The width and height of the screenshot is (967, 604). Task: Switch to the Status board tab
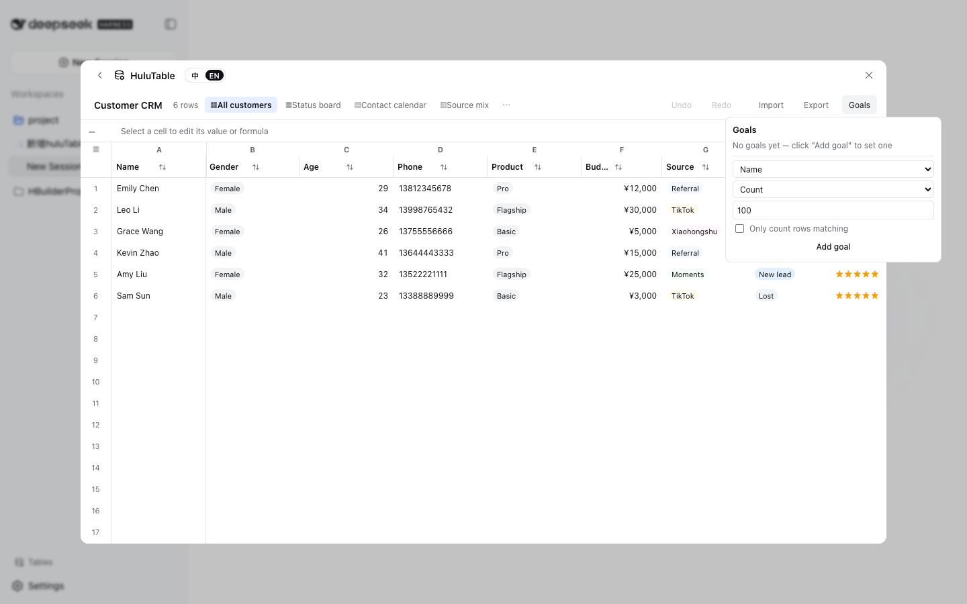[x=313, y=105]
